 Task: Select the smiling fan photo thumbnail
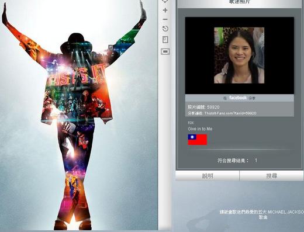point(239,56)
